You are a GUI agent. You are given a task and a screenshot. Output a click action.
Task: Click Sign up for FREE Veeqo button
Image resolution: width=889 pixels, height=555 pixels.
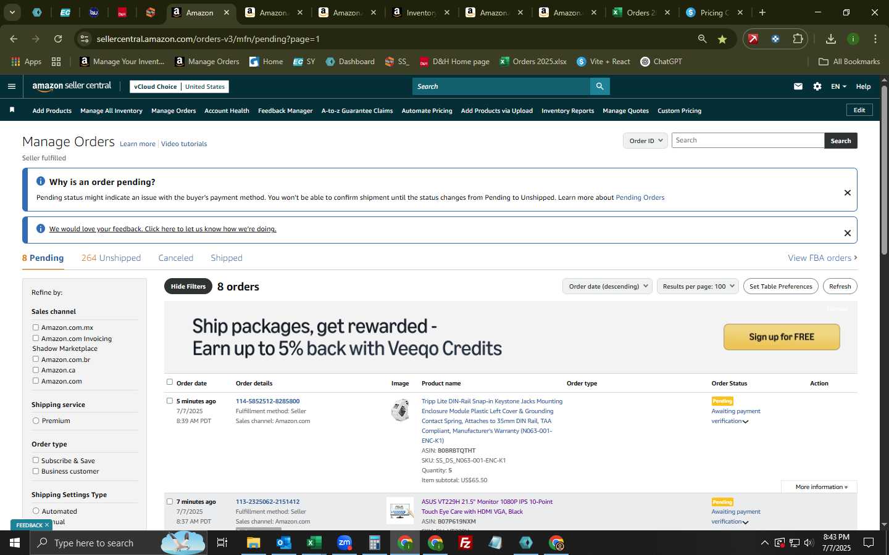[x=782, y=337]
